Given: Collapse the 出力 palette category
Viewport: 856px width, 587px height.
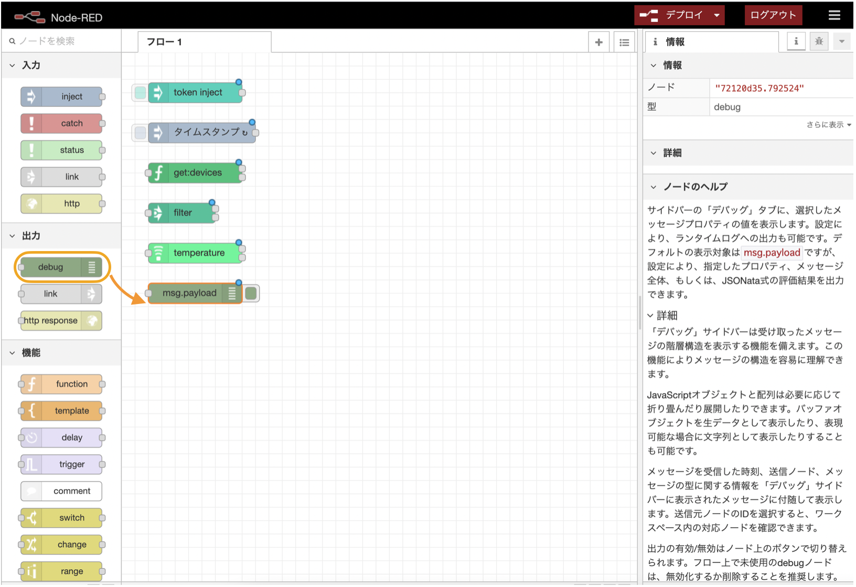Looking at the screenshot, I should (x=61, y=235).
